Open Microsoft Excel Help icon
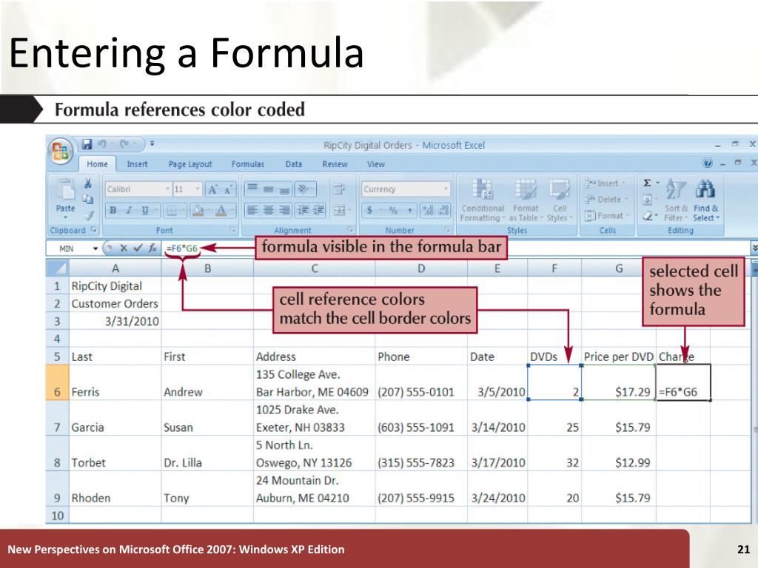758x568 pixels. pos(708,163)
